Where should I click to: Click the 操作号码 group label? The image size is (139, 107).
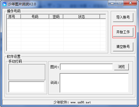14,11
